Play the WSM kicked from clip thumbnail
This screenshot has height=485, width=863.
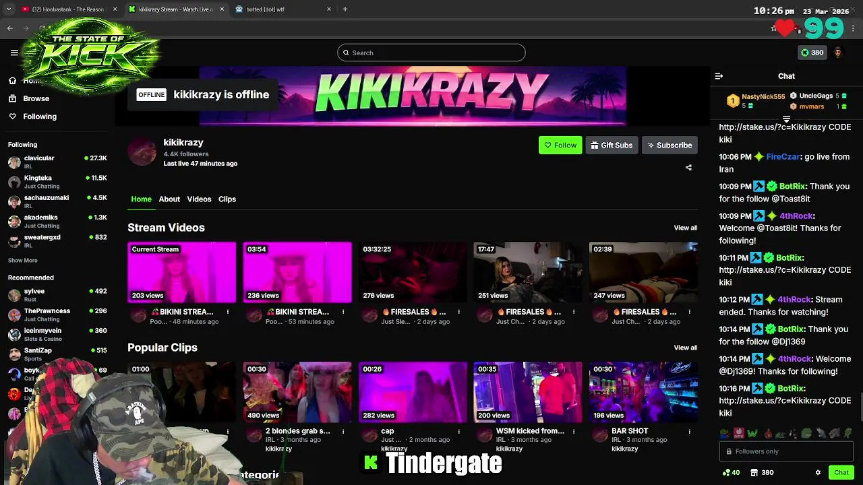[528, 392]
